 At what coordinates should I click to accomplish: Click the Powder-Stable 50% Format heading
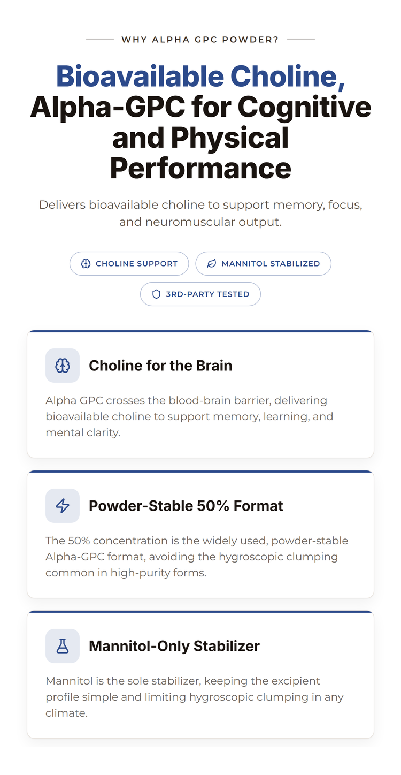(x=186, y=506)
